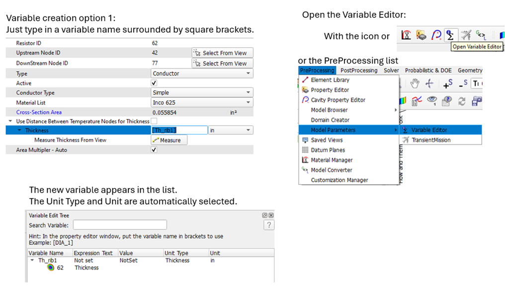Choose Saved Views menu entry
The width and height of the screenshot is (505, 291).
tap(349, 140)
